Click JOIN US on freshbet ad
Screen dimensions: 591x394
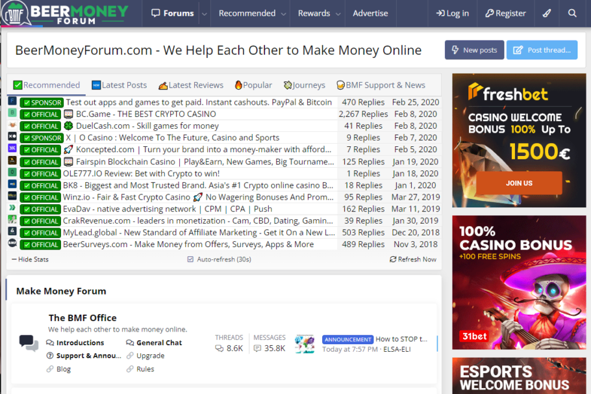519,183
